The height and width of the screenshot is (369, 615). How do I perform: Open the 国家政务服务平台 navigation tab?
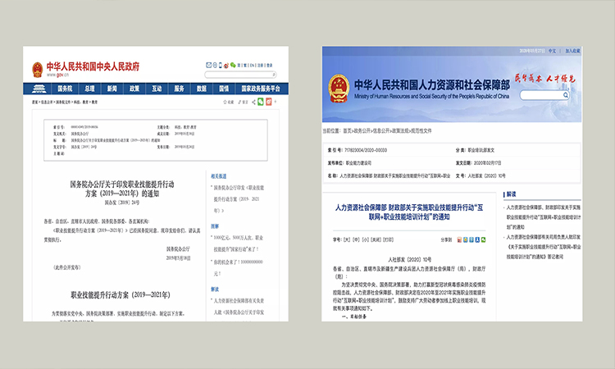coord(261,89)
